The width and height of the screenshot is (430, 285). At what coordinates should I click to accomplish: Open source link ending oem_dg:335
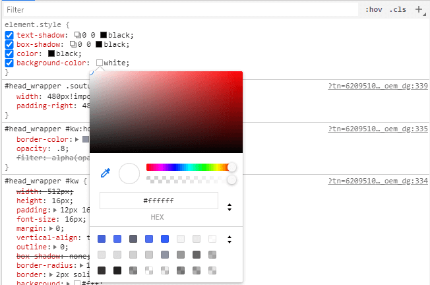pyautogui.click(x=378, y=129)
